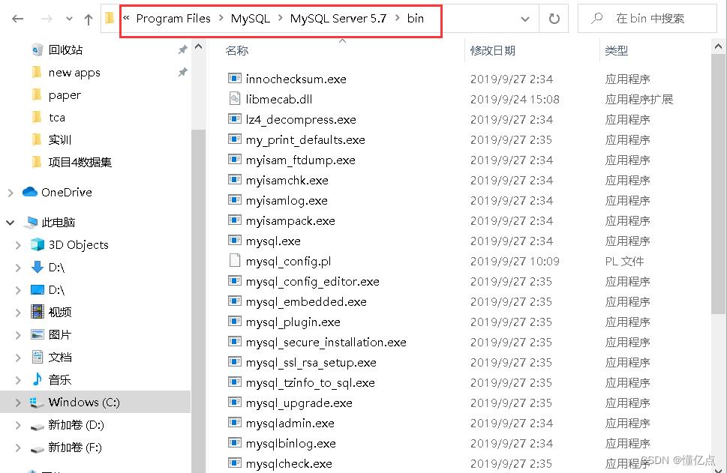Open 项目4数据集 folder in sidebar
This screenshot has width=727, height=473.
tap(80, 162)
